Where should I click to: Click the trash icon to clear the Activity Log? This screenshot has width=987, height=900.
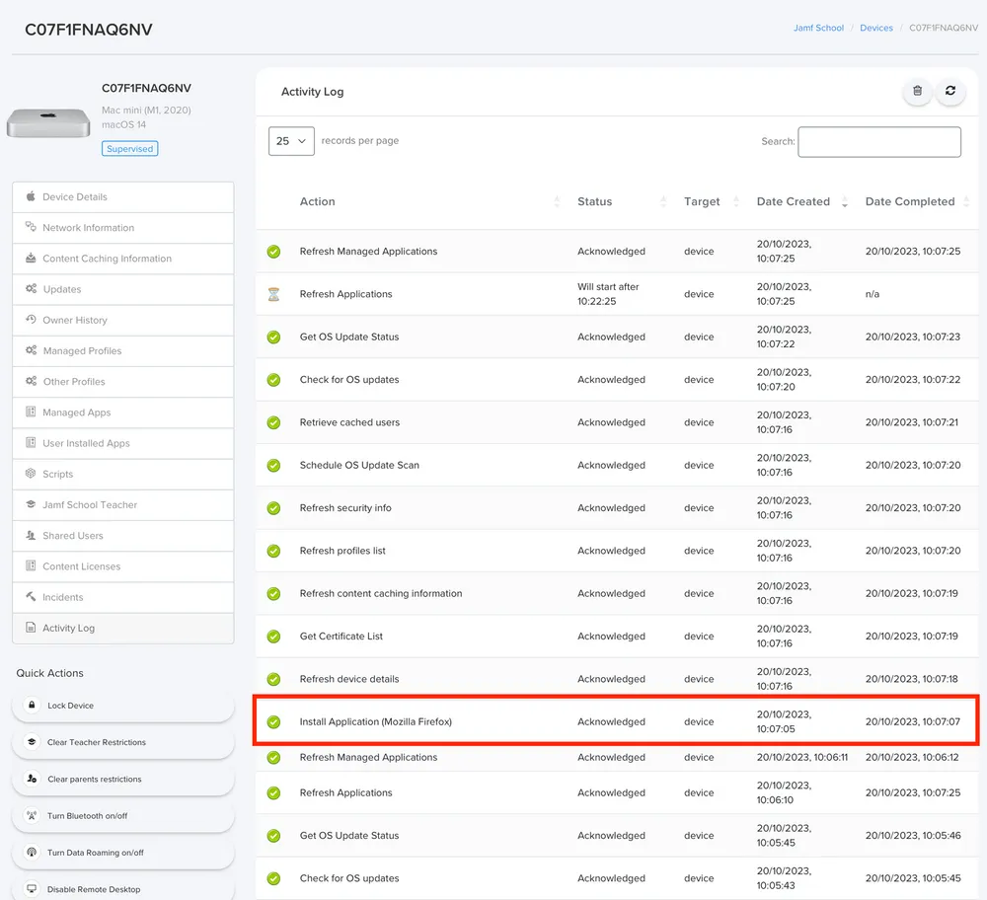[x=917, y=91]
